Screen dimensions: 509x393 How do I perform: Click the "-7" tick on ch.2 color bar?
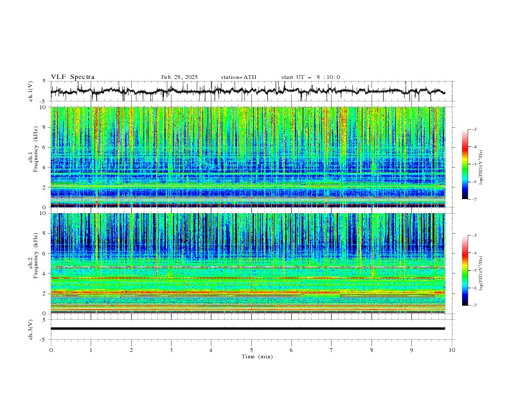(474, 306)
